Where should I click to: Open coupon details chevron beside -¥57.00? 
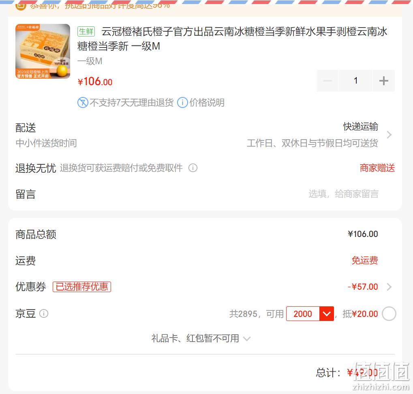[x=389, y=286]
